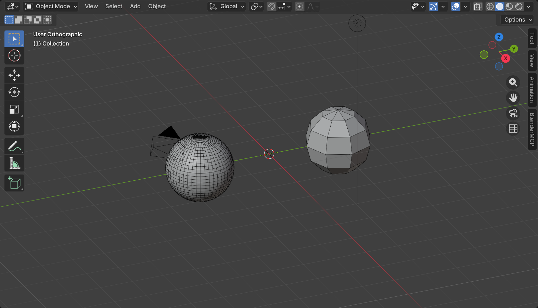538x308 pixels.
Task: Choose the Annotate pencil tool
Action: pyautogui.click(x=14, y=146)
